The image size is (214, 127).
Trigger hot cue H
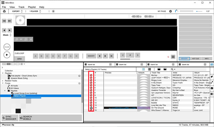(76, 56)
